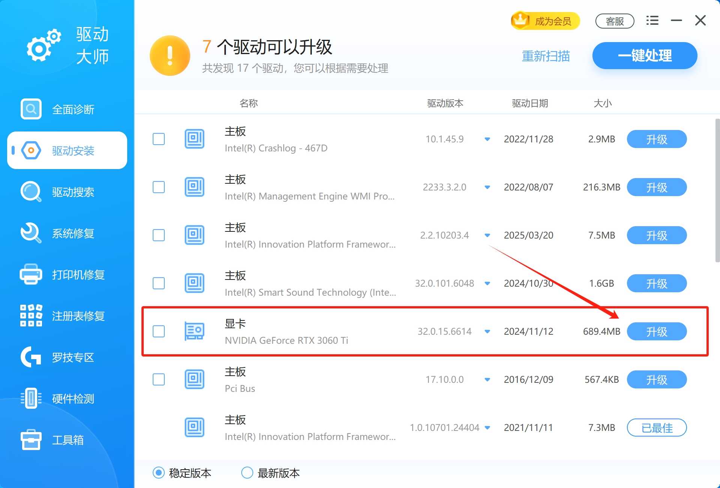Select the Intel Crashlog driver checkbox
Viewport: 720px width, 488px height.
point(159,139)
